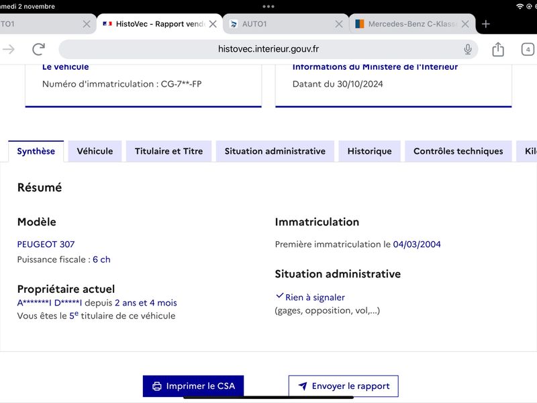Select the HistoVec - Rapport browser tab
The image size is (537, 403).
(x=160, y=24)
